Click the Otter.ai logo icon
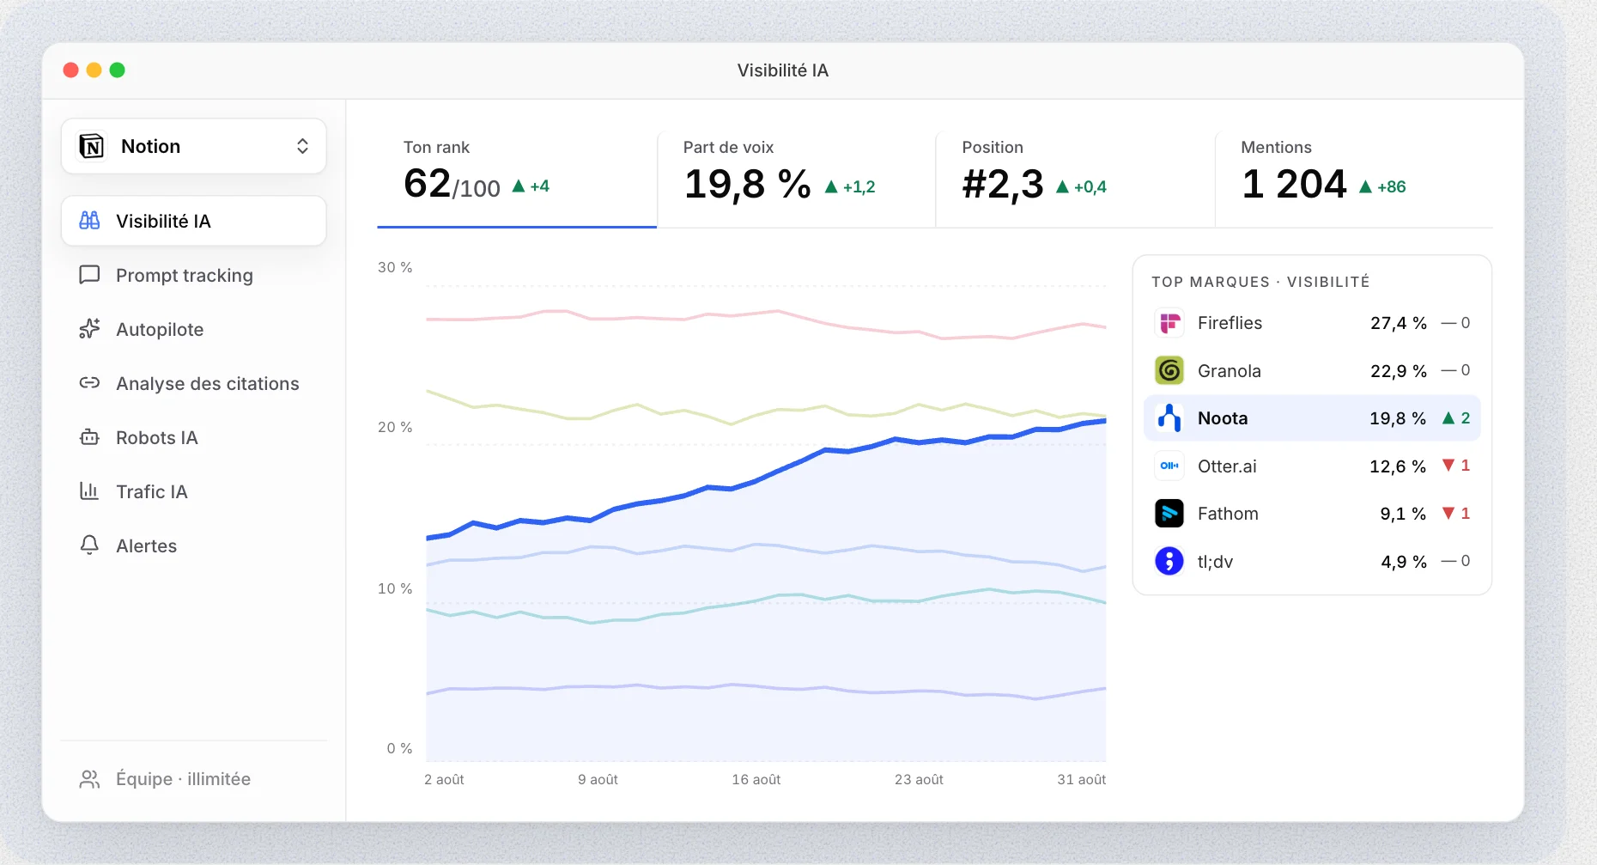This screenshot has height=865, width=1597. 1169,466
